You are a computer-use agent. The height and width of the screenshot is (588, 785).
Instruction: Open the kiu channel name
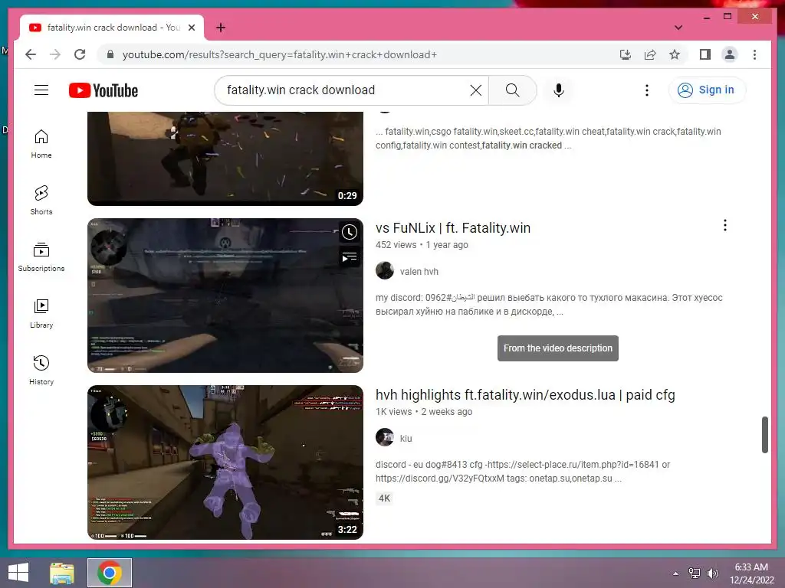(x=406, y=439)
